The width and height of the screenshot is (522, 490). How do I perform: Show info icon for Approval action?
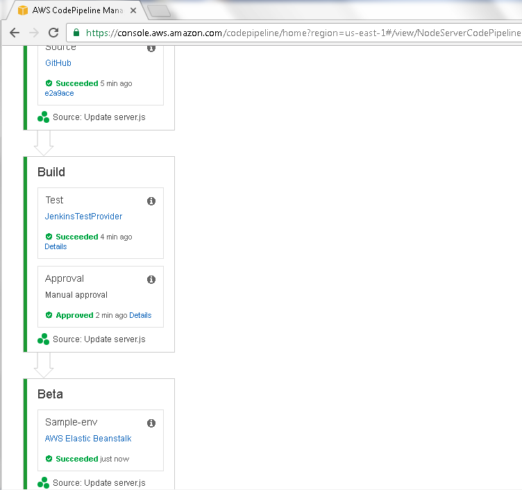pos(151,279)
